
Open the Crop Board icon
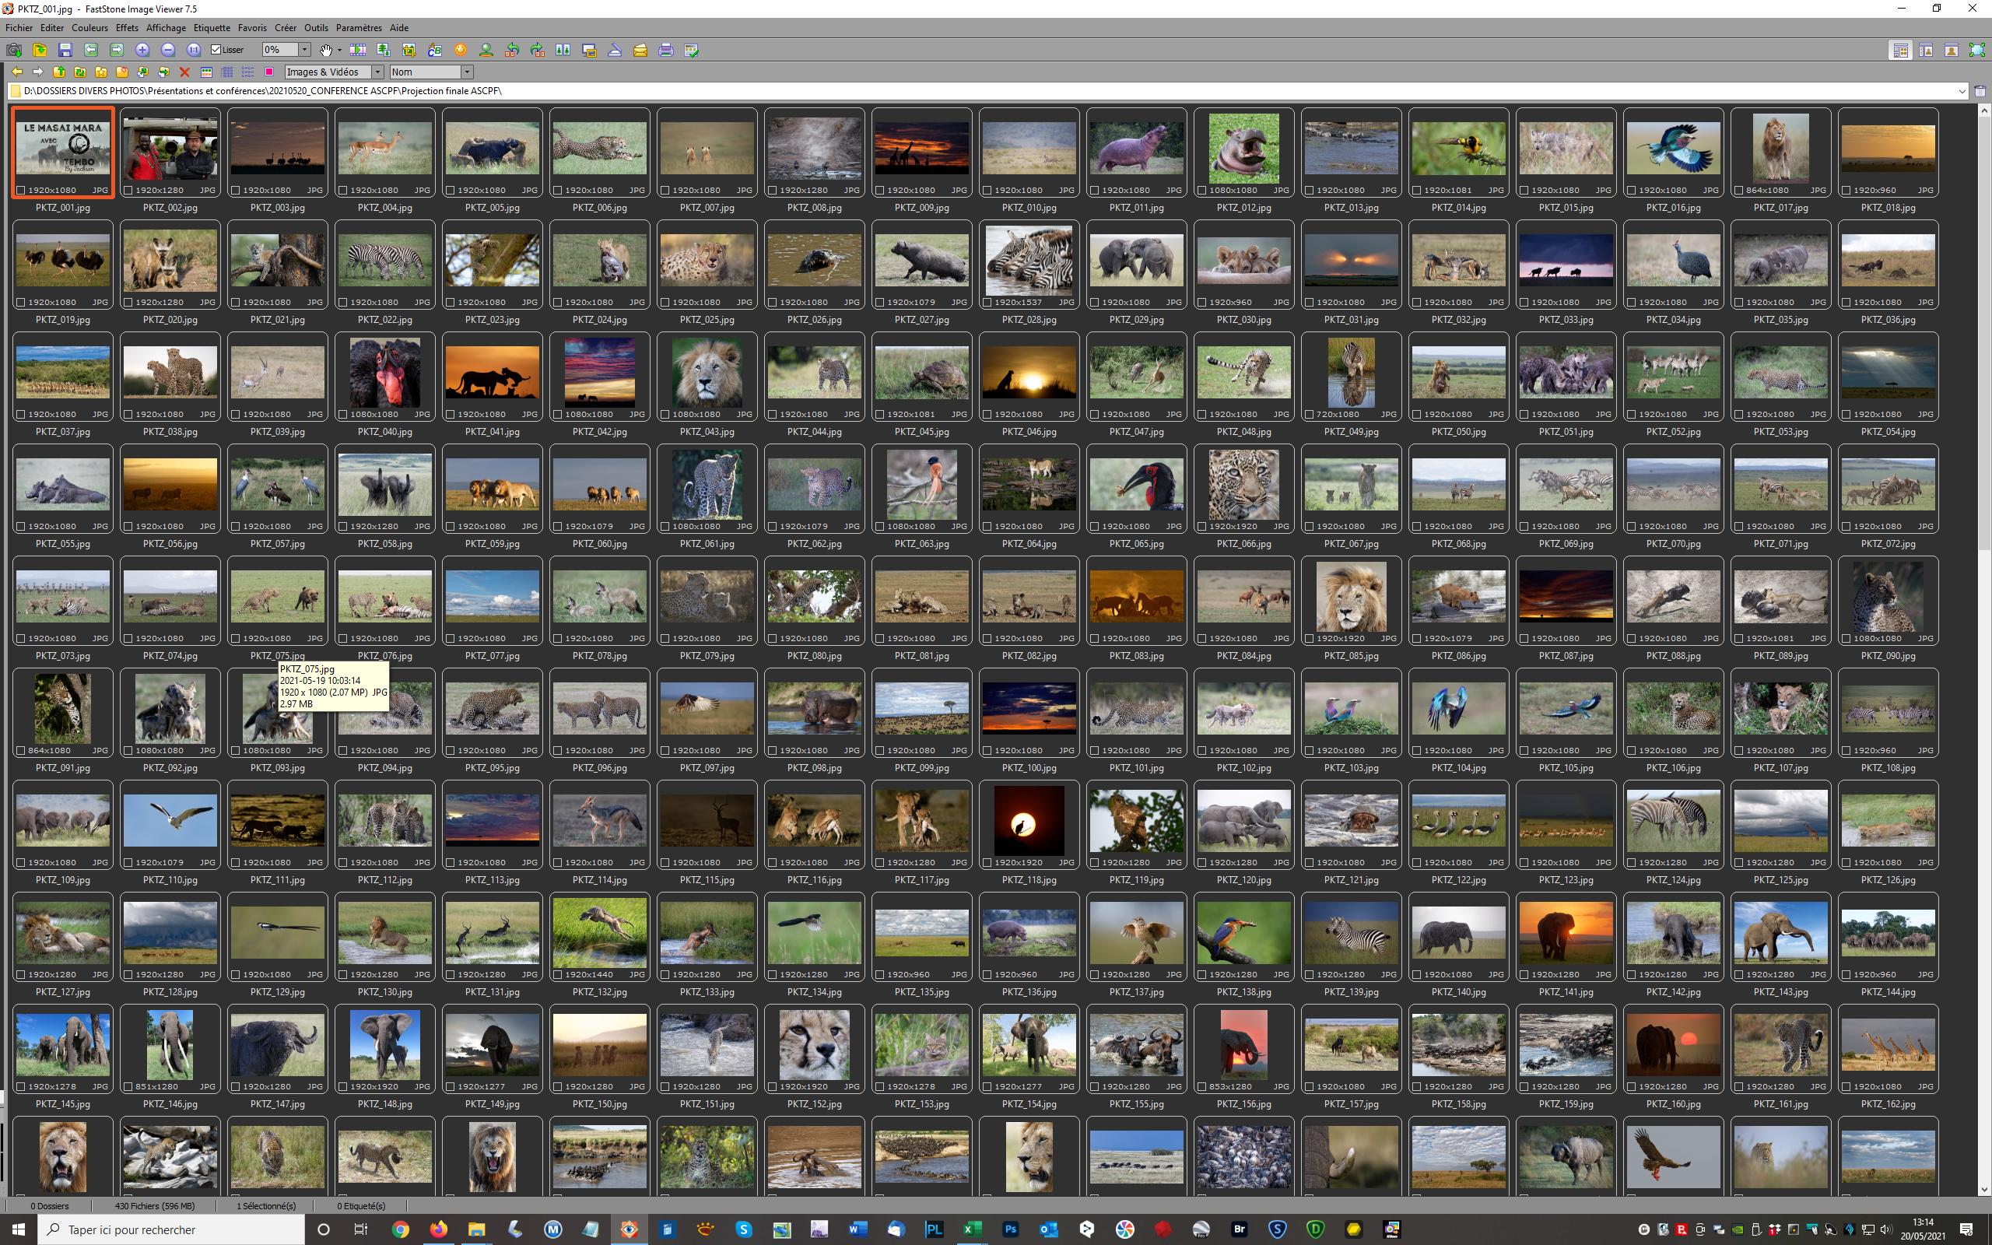coord(409,51)
